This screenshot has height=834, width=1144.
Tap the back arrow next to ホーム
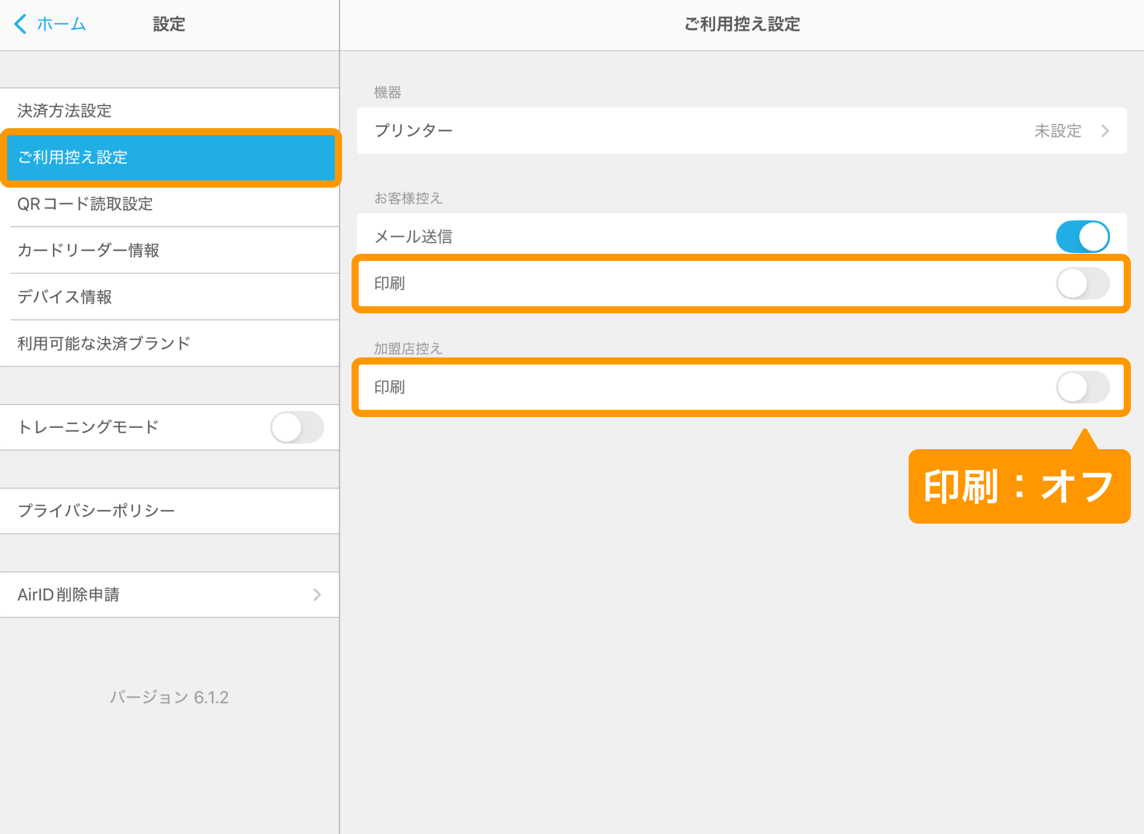20,24
